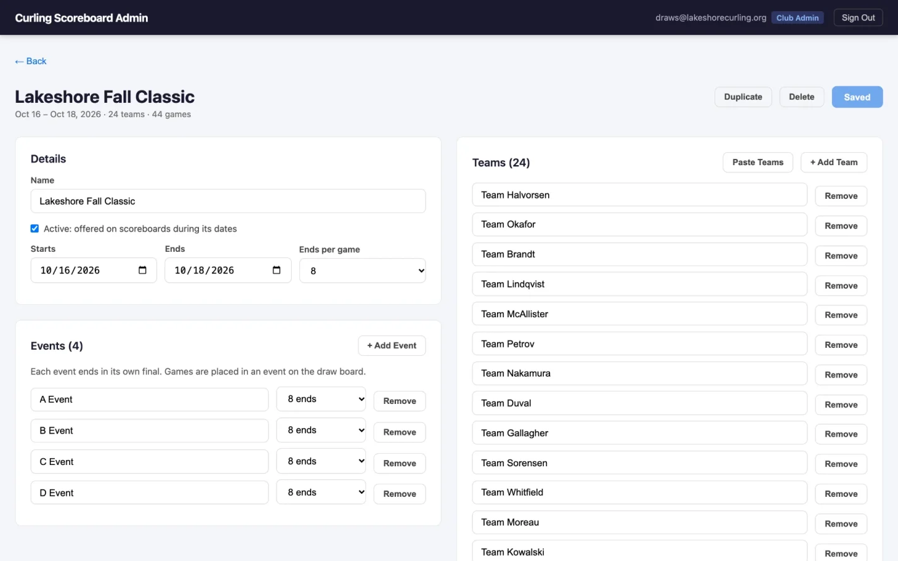898x561 pixels.
Task: Open the D Event ends dropdown
Action: click(x=321, y=492)
